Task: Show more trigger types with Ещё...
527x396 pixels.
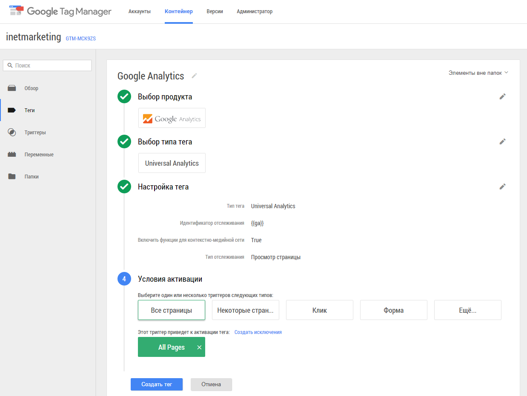Action: pyautogui.click(x=468, y=310)
